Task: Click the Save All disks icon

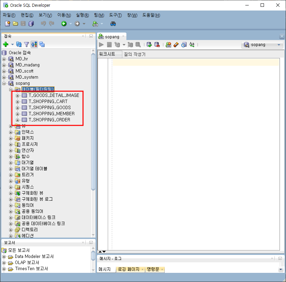Action: pos(31,23)
